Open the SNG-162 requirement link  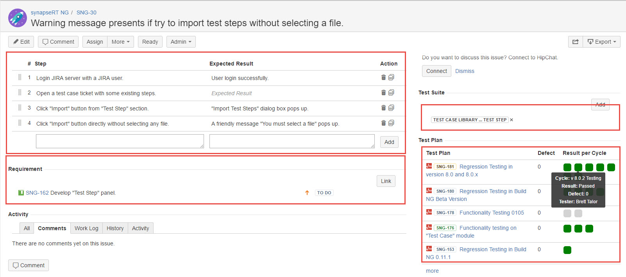[x=37, y=193]
